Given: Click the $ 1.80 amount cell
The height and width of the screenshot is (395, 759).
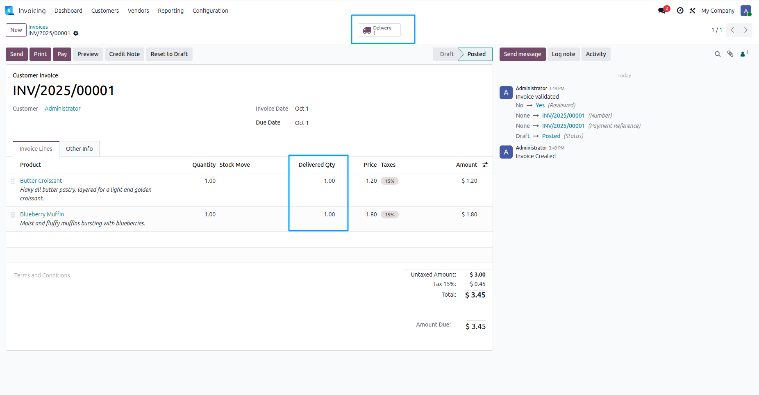Looking at the screenshot, I should (x=469, y=214).
